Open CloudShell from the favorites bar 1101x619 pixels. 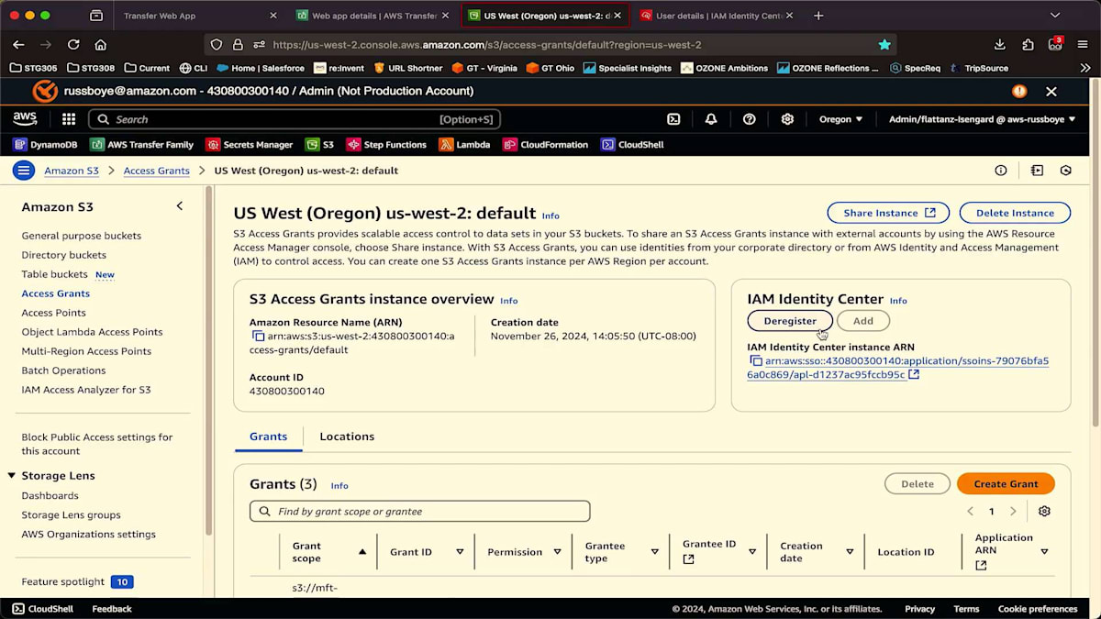coord(632,145)
